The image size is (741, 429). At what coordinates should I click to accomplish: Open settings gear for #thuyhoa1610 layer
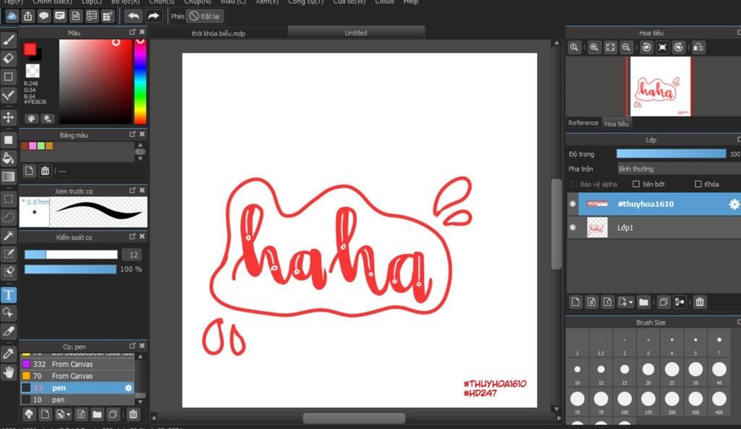[x=734, y=204]
